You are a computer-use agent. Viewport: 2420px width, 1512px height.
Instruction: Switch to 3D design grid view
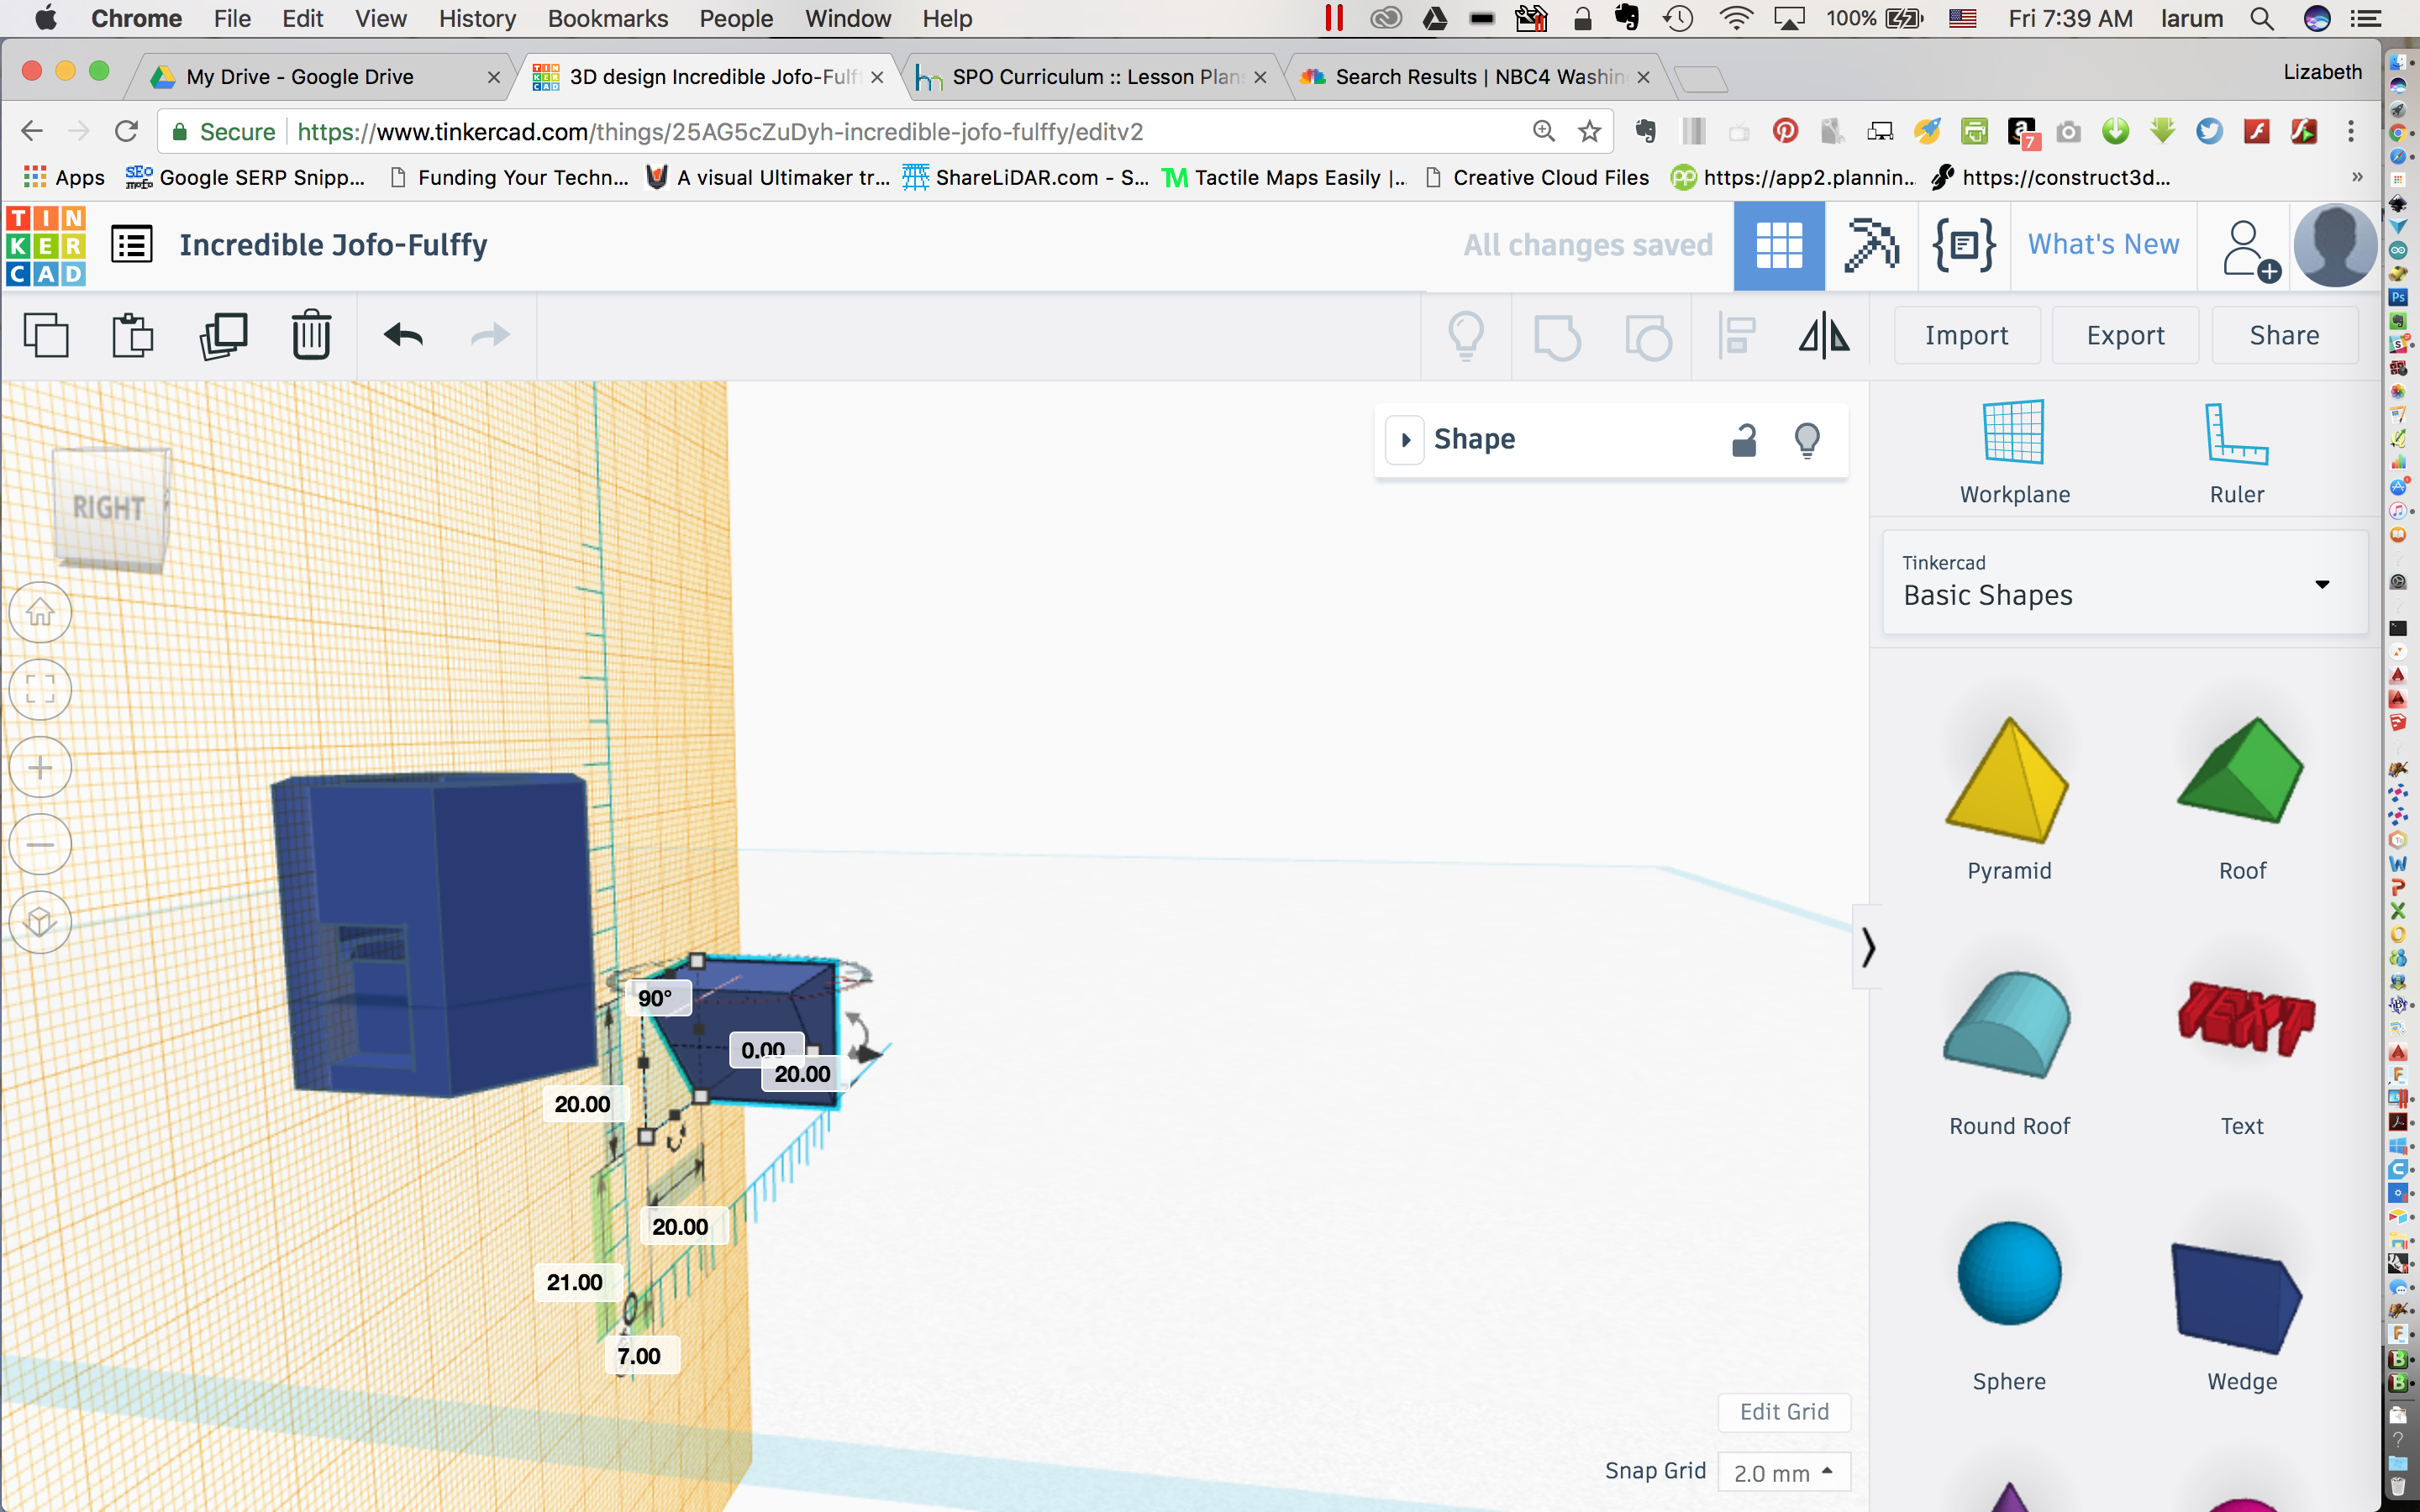coord(1779,246)
